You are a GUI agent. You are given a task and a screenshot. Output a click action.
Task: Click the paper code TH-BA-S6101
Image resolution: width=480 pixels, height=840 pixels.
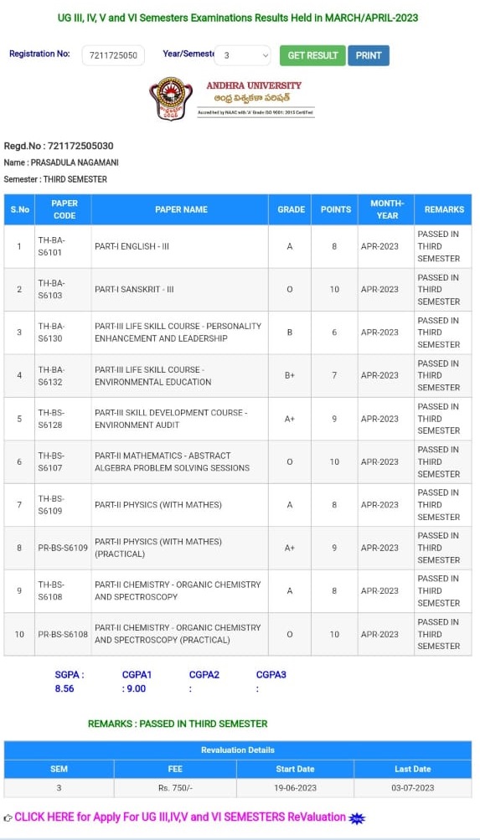pos(51,246)
